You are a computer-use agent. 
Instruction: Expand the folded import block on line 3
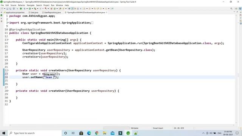point(8,23)
